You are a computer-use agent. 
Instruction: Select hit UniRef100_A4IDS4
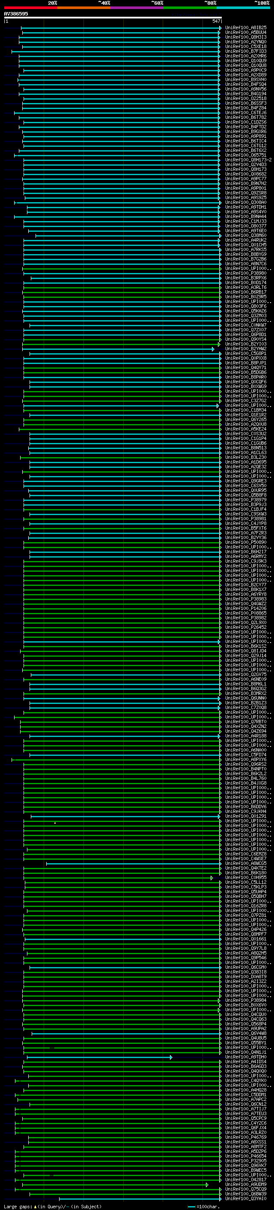[x=245, y=1061]
